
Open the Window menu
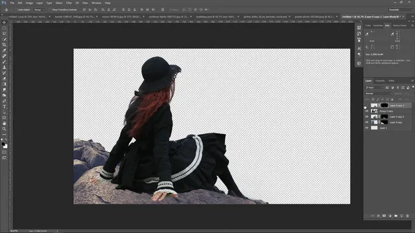pos(97,3)
